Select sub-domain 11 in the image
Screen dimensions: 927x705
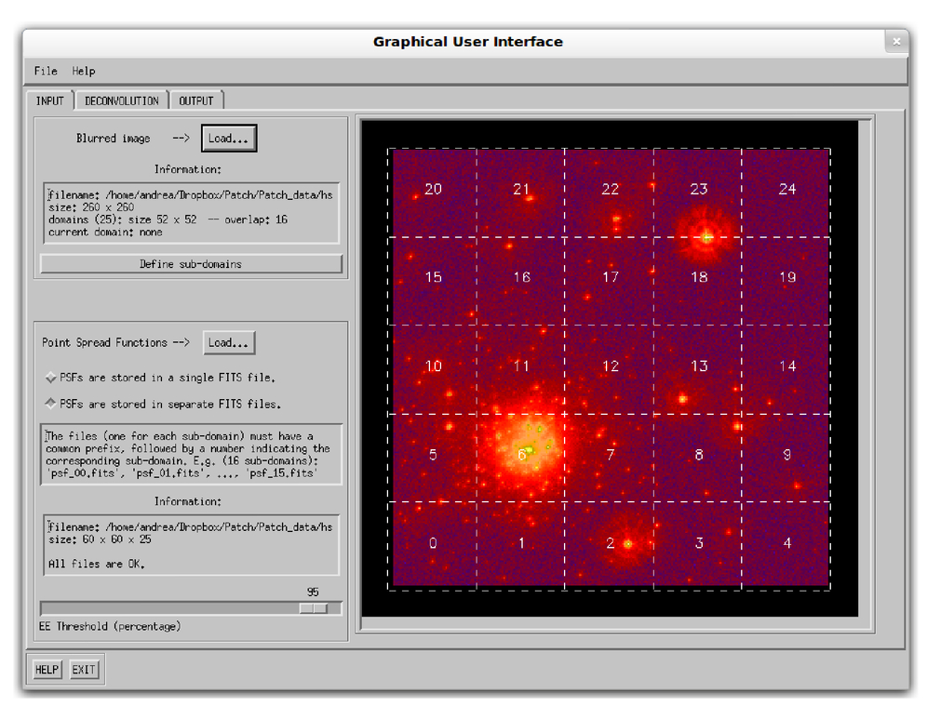(521, 369)
